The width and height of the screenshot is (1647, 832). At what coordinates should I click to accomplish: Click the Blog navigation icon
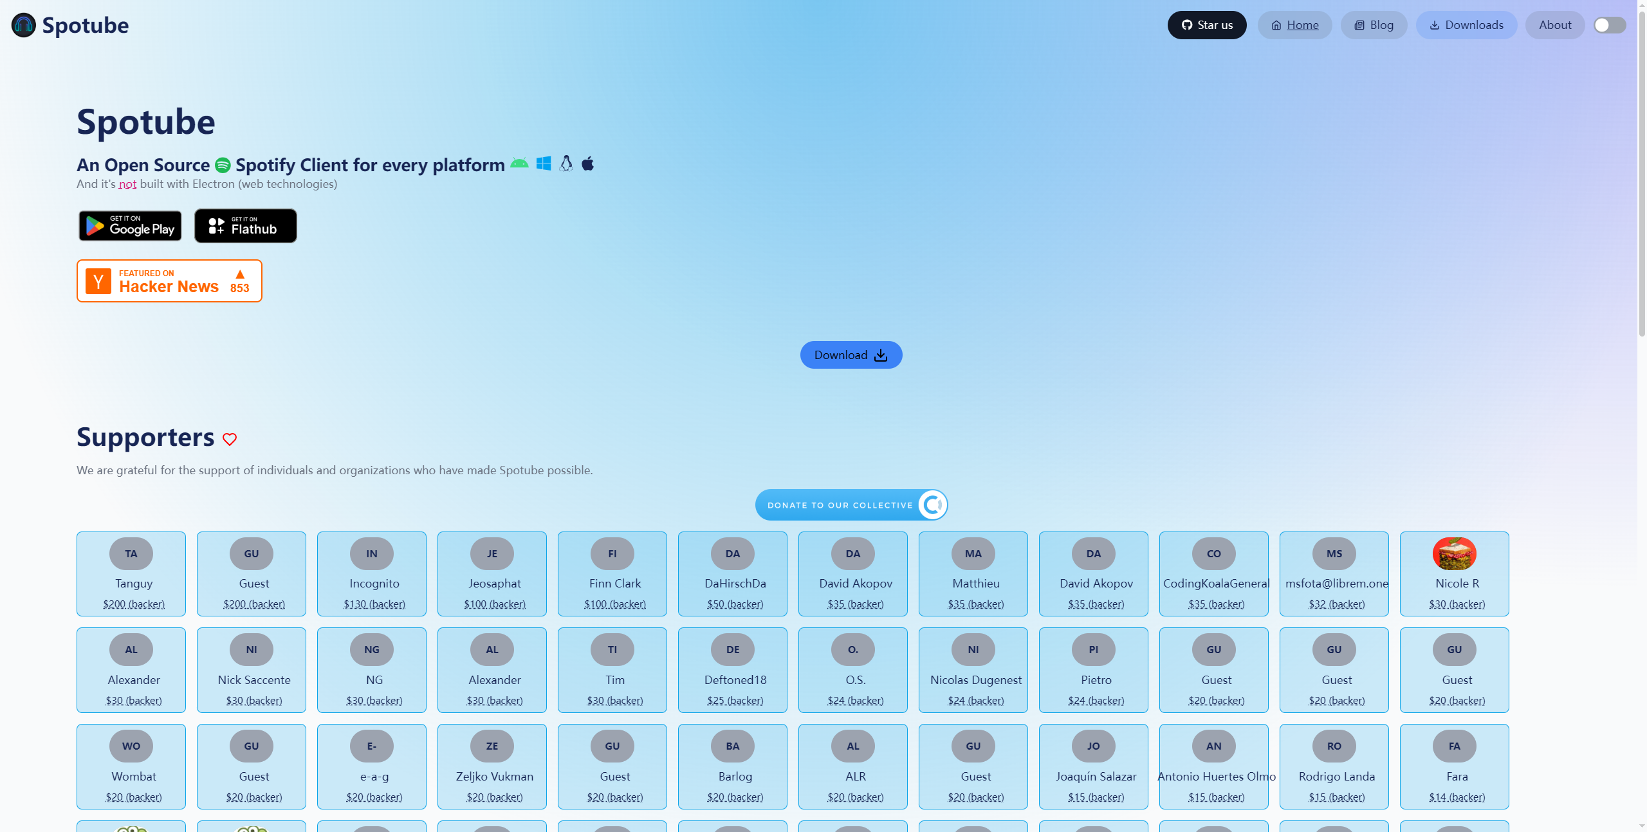click(1359, 24)
